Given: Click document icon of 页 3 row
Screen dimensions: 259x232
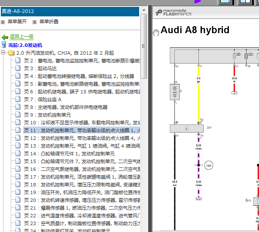Looking at the screenshot, I should coord(18,68).
